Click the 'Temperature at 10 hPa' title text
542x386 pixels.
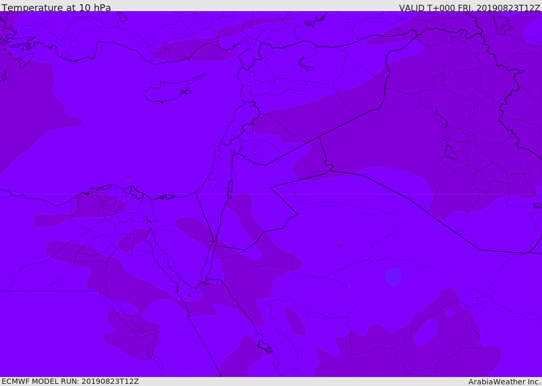point(56,7)
